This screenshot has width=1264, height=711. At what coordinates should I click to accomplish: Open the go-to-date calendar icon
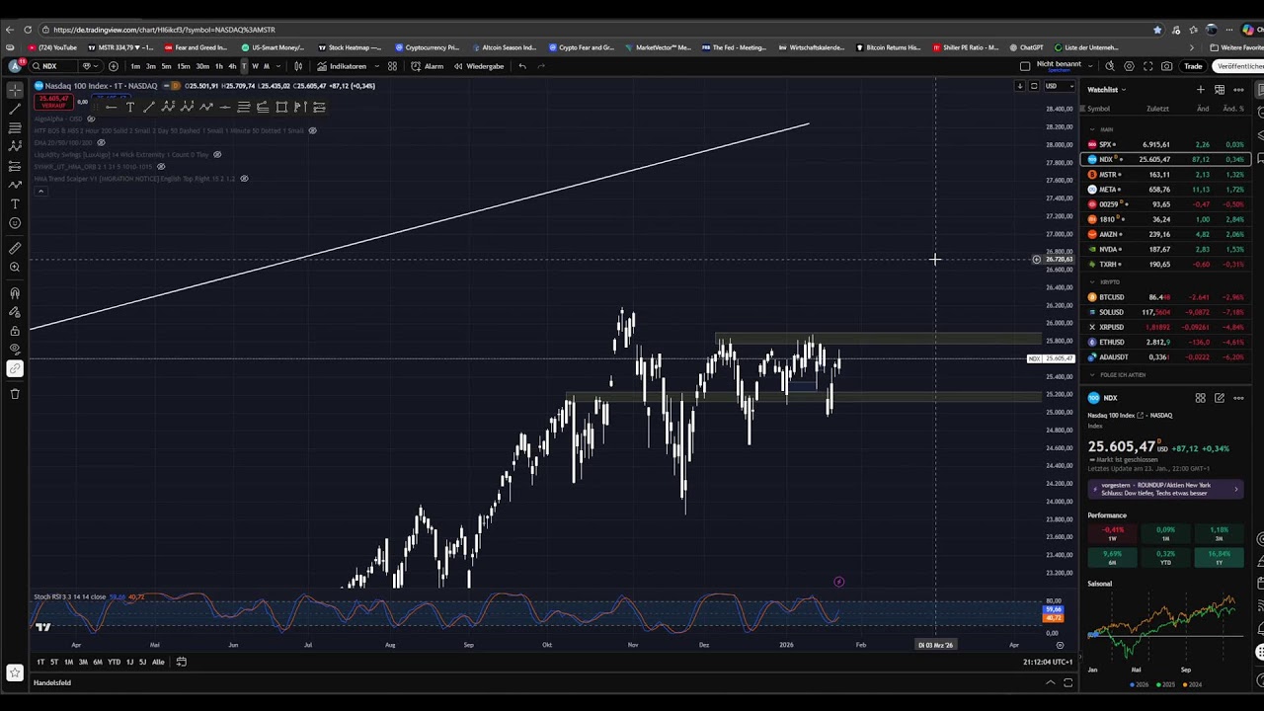181,662
